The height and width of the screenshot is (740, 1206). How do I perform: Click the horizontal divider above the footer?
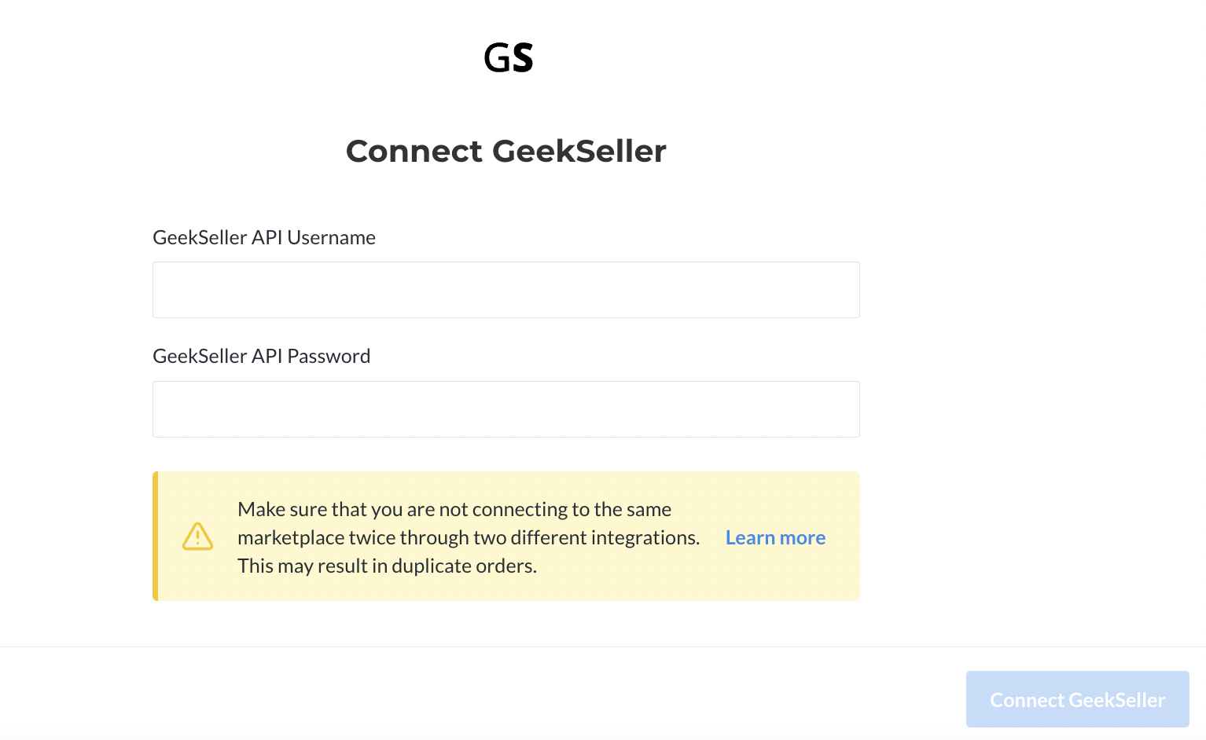pos(603,647)
